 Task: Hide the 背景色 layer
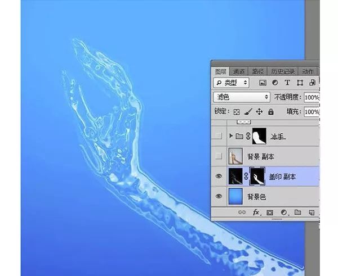[219, 197]
